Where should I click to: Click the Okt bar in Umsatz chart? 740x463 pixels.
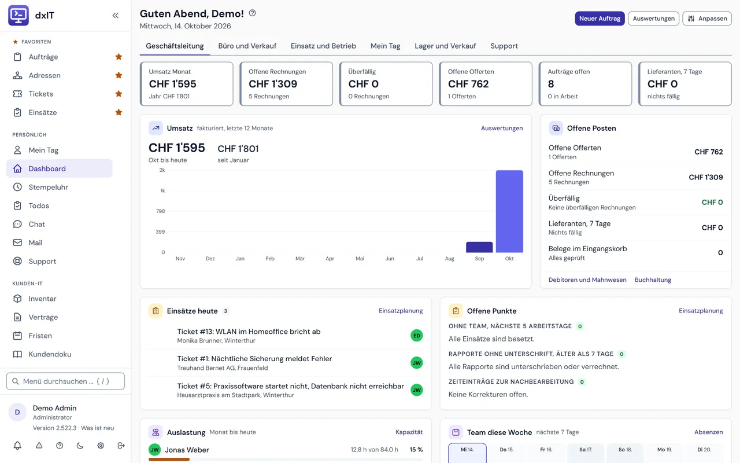[x=509, y=211]
